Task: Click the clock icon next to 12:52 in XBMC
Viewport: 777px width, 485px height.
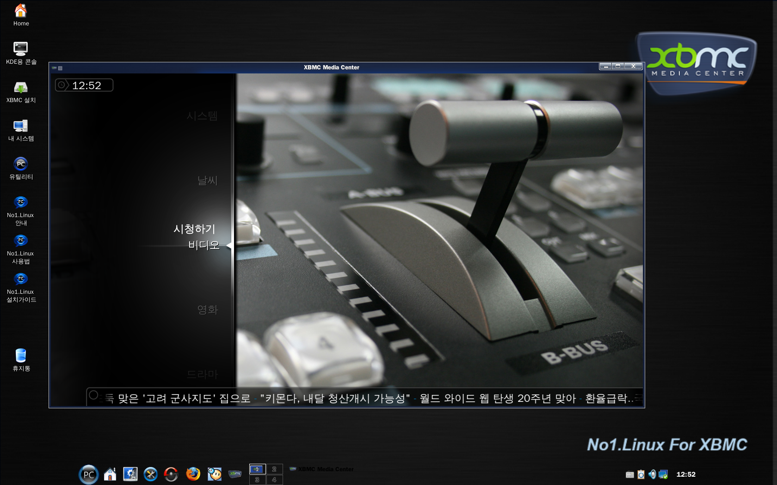Action: pos(62,85)
